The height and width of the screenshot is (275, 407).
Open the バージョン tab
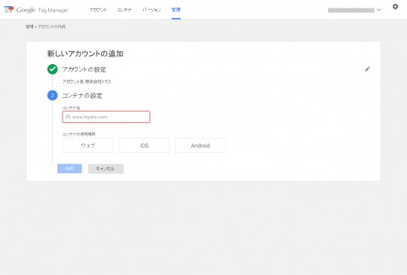pyautogui.click(x=151, y=10)
